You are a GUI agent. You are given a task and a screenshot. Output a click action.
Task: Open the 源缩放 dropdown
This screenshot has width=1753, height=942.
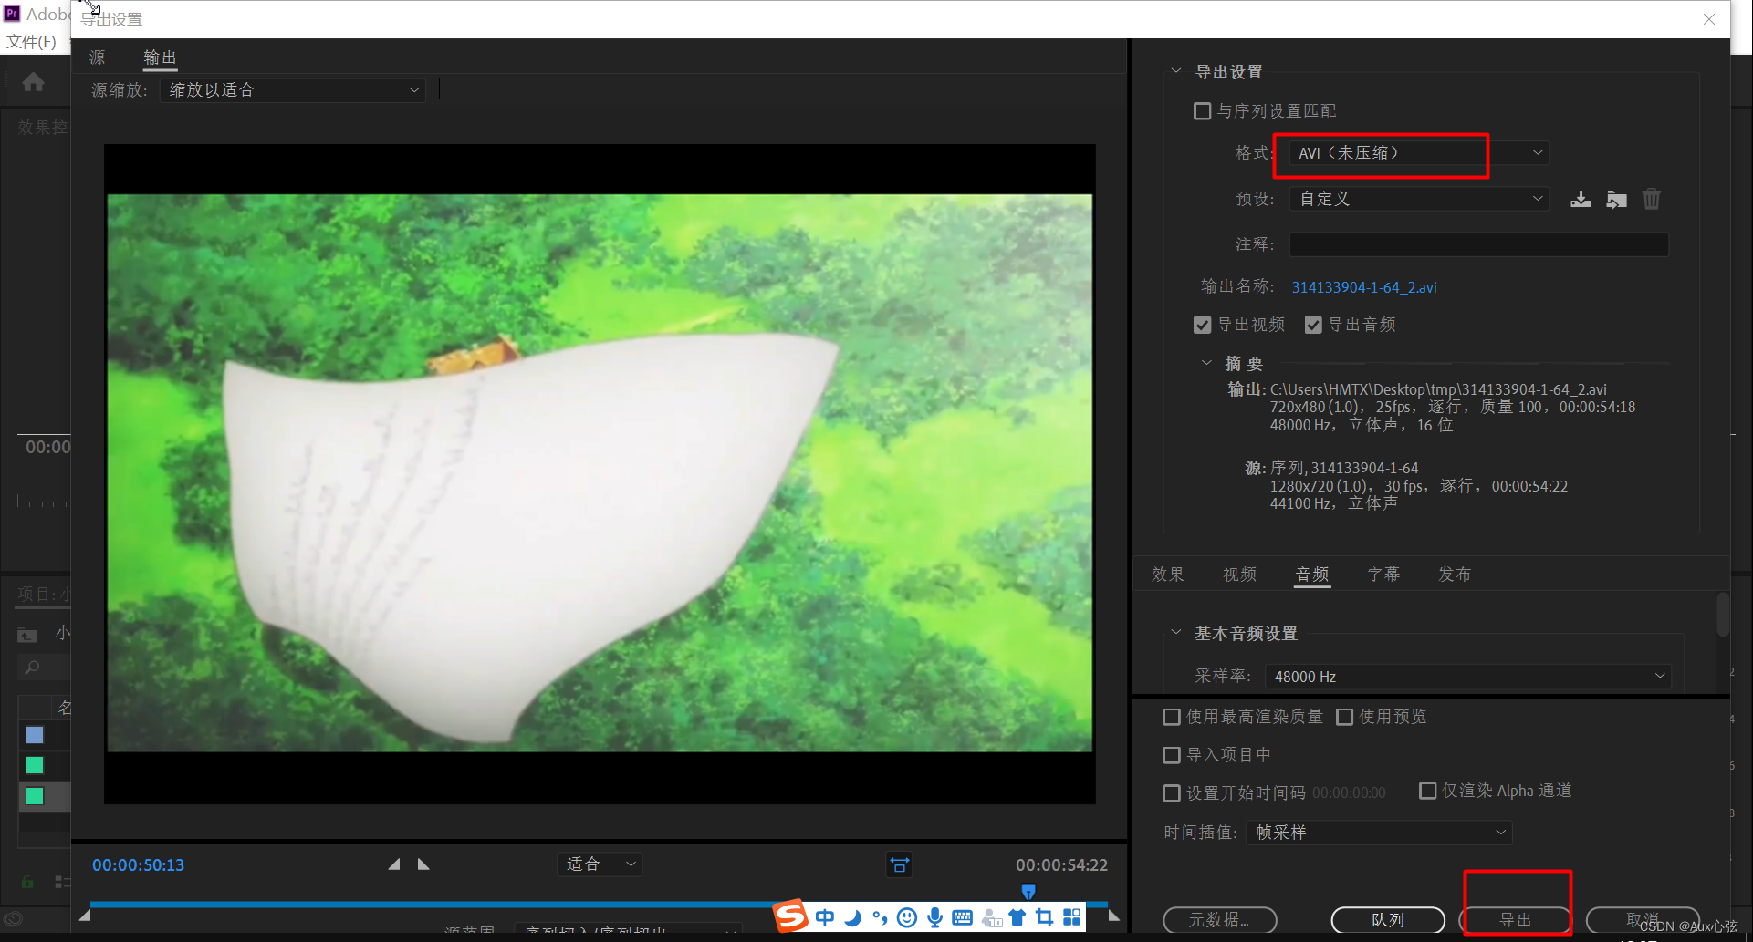(293, 90)
